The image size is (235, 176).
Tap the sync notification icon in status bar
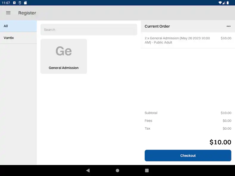[x=20, y=3]
